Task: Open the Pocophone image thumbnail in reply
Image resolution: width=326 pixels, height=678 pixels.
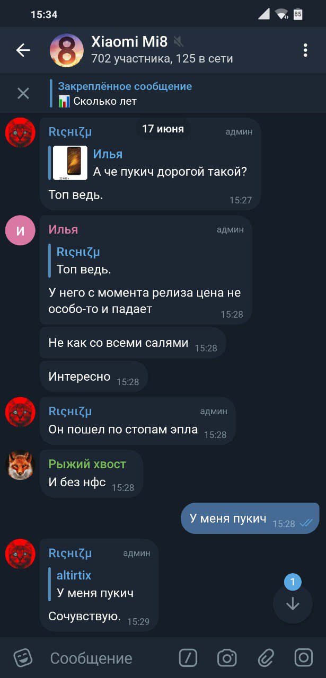Action: click(x=70, y=163)
